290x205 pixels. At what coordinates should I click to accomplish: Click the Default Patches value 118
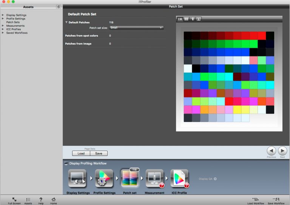[x=111, y=22]
